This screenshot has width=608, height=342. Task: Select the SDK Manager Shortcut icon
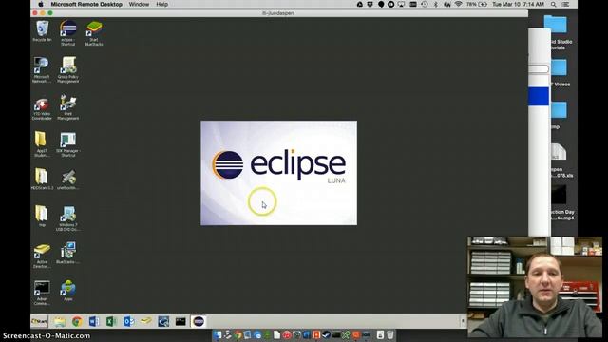coord(67,144)
